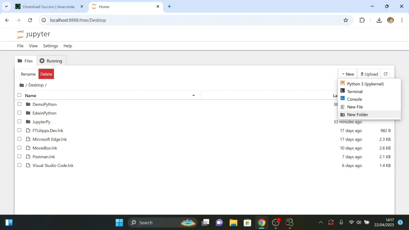Click the Desktop breadcrumb link
Viewport: 409px width, 230px height.
tap(36, 85)
